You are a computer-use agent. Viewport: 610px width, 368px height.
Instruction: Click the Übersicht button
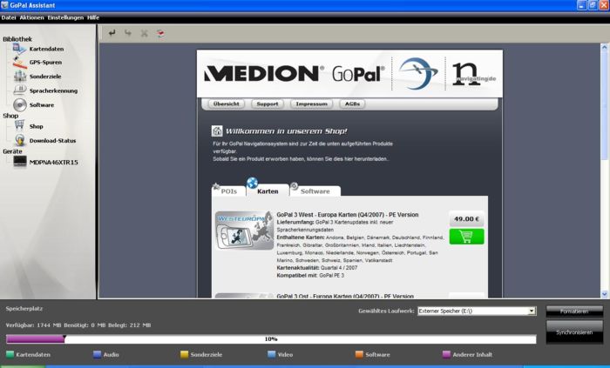(x=227, y=104)
